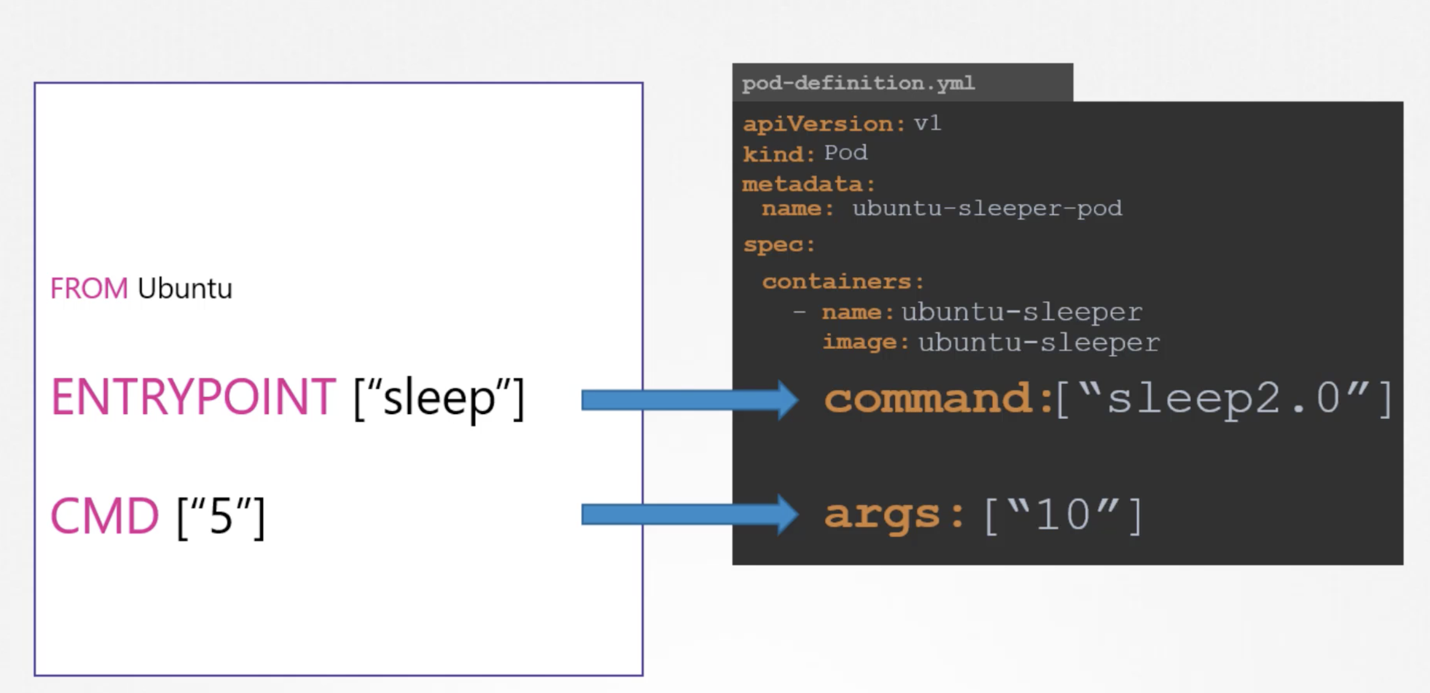Screen dimensions: 1430x693
Task: Click the 'FROM Ubuntu' line
Action: click(x=141, y=288)
